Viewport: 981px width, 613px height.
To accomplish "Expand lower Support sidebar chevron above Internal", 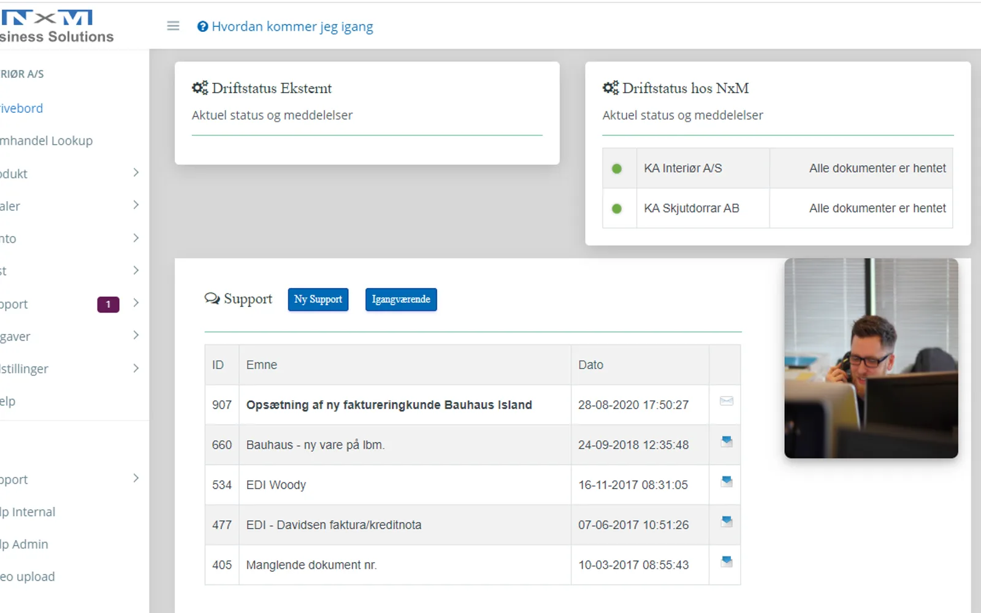I will pos(136,478).
